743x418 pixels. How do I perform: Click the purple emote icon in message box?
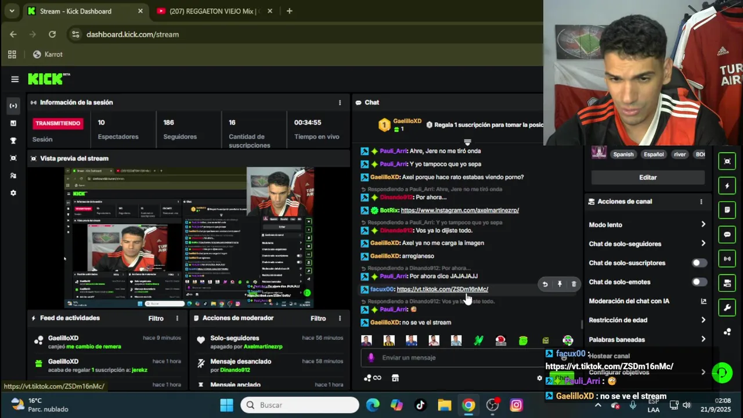click(x=371, y=358)
